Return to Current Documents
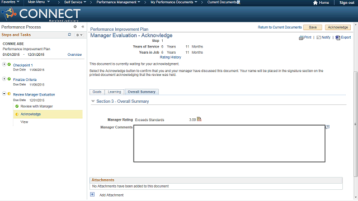 (x=280, y=27)
